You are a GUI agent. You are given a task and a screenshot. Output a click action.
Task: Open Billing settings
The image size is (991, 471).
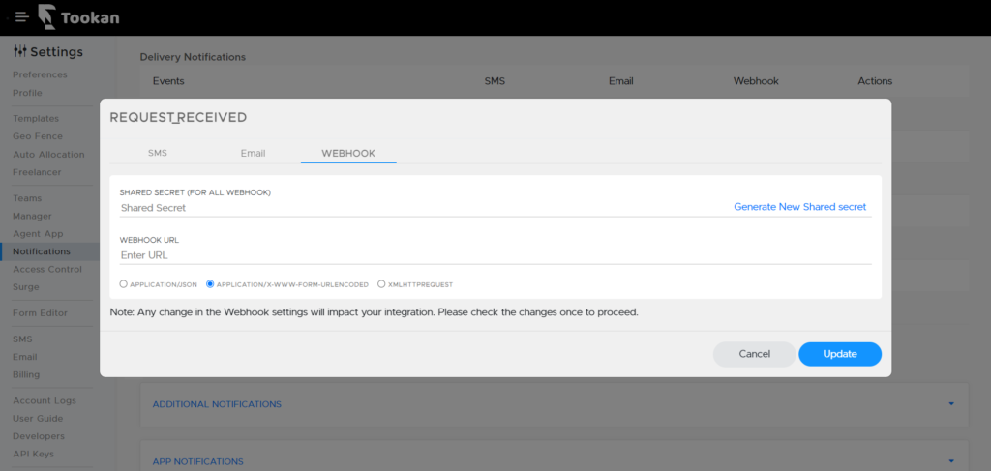coord(26,374)
